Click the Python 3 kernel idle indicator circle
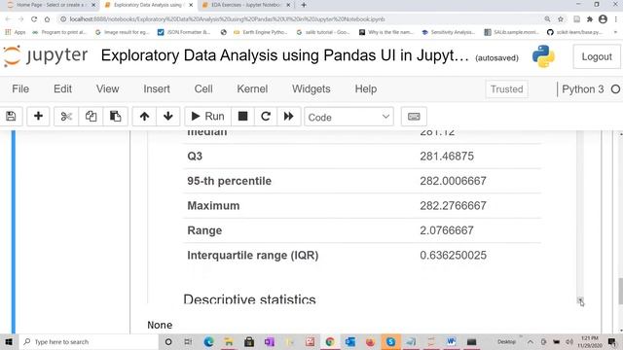623x350 pixels. [x=615, y=89]
